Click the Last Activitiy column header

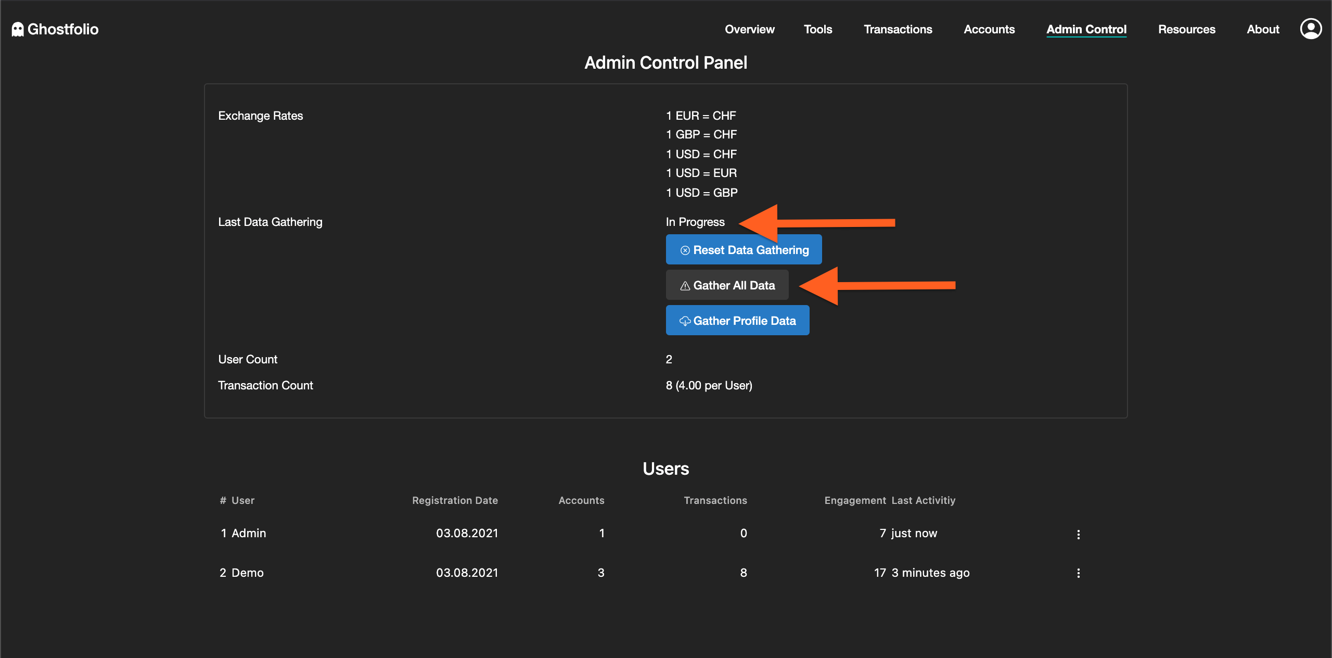click(924, 500)
